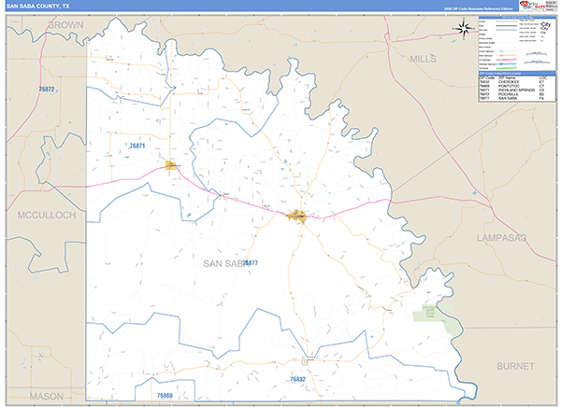Click the blue Interstate Highways legend line
Screen dimensions: 561x407
point(506,64)
